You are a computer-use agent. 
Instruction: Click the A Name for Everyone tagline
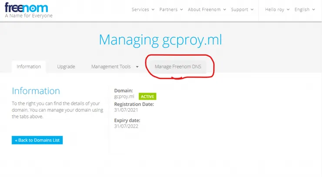tap(29, 16)
